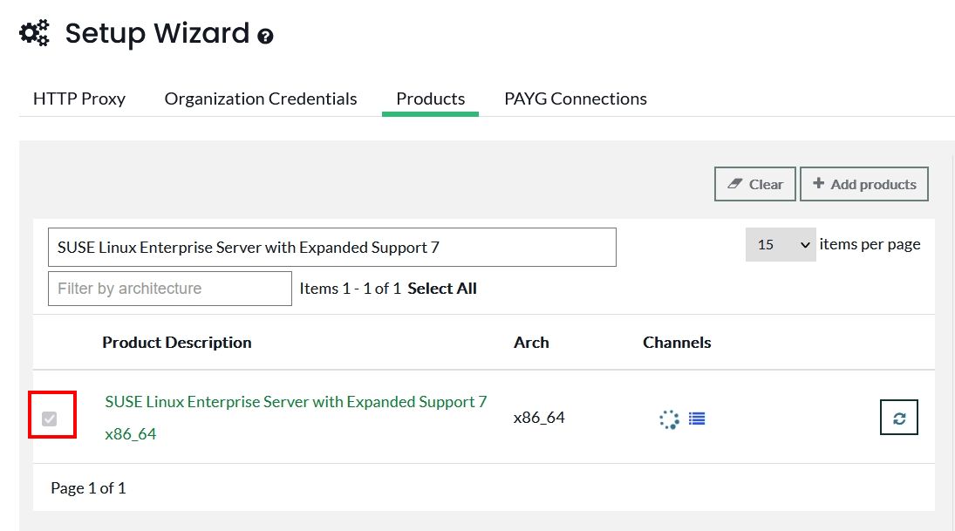
Task: Click the Product Description column header
Action: [x=177, y=342]
